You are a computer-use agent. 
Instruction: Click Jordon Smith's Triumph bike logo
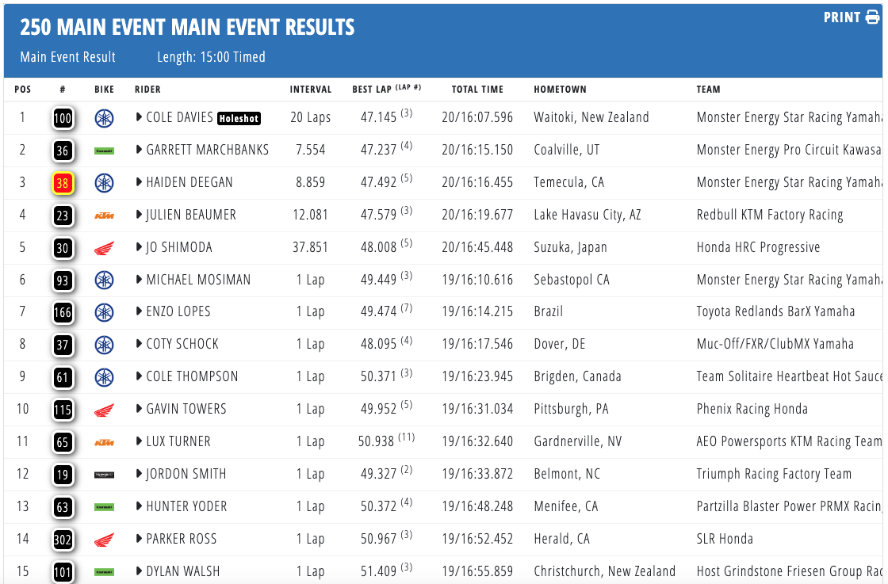(104, 475)
